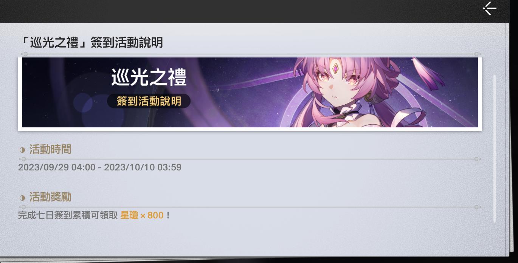Click the 完成七日簽到累積可領取 reward description
Viewport: 518px width, 263px height.
click(x=68, y=215)
